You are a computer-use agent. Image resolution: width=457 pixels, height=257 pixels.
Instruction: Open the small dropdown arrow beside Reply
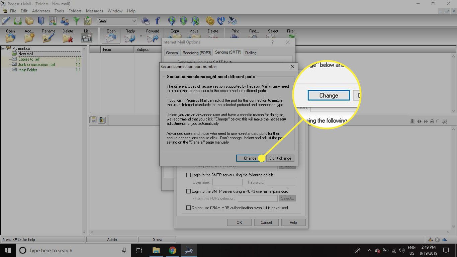coord(141,36)
